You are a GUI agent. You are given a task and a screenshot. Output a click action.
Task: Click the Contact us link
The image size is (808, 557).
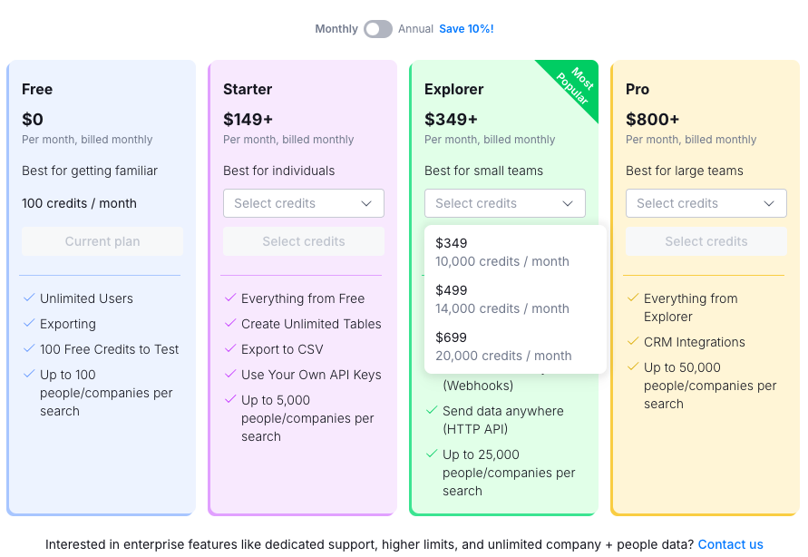[730, 544]
